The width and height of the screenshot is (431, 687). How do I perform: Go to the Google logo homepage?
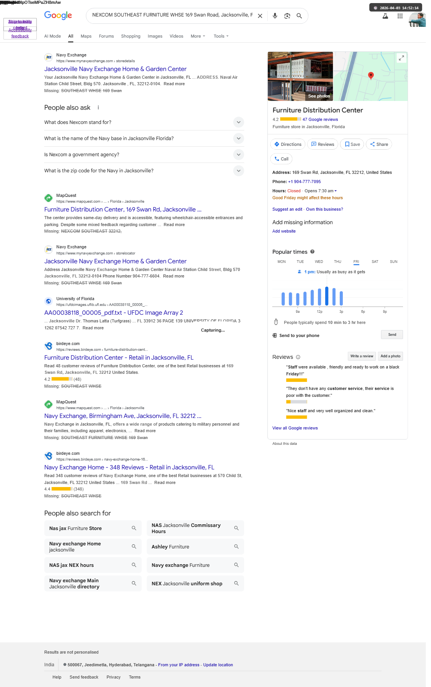(x=58, y=15)
